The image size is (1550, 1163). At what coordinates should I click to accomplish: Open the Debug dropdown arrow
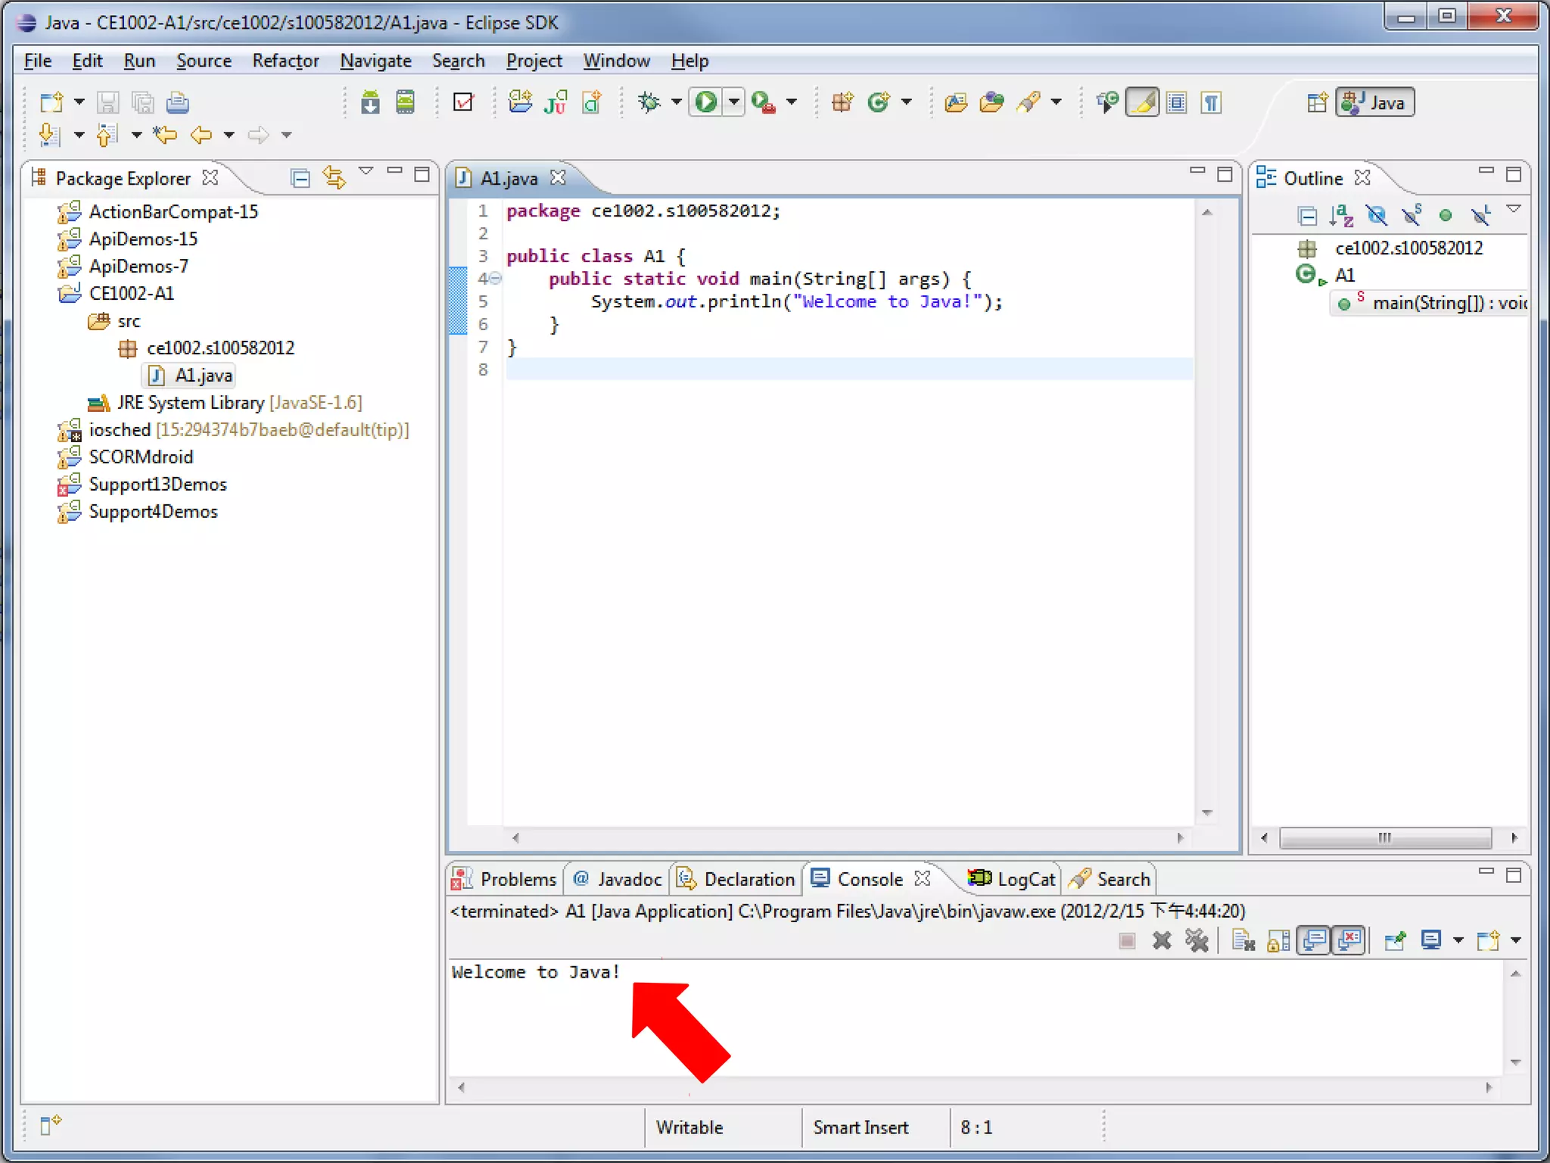pyautogui.click(x=676, y=102)
